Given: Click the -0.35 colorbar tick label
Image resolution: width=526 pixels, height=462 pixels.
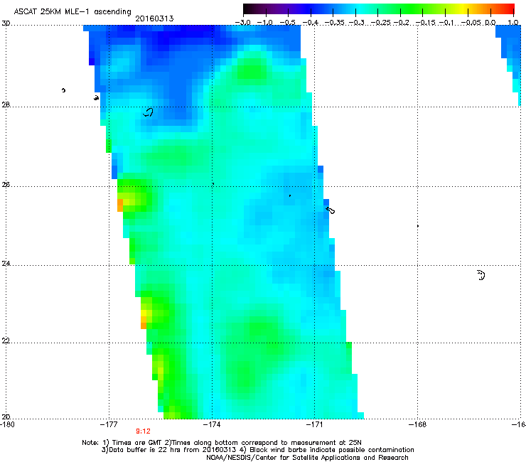Looking at the screenshot, I should tap(335, 23).
